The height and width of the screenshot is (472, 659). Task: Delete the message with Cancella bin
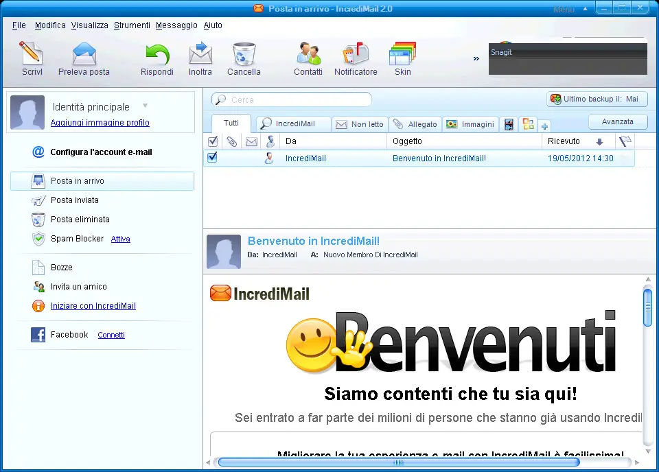coord(244,58)
